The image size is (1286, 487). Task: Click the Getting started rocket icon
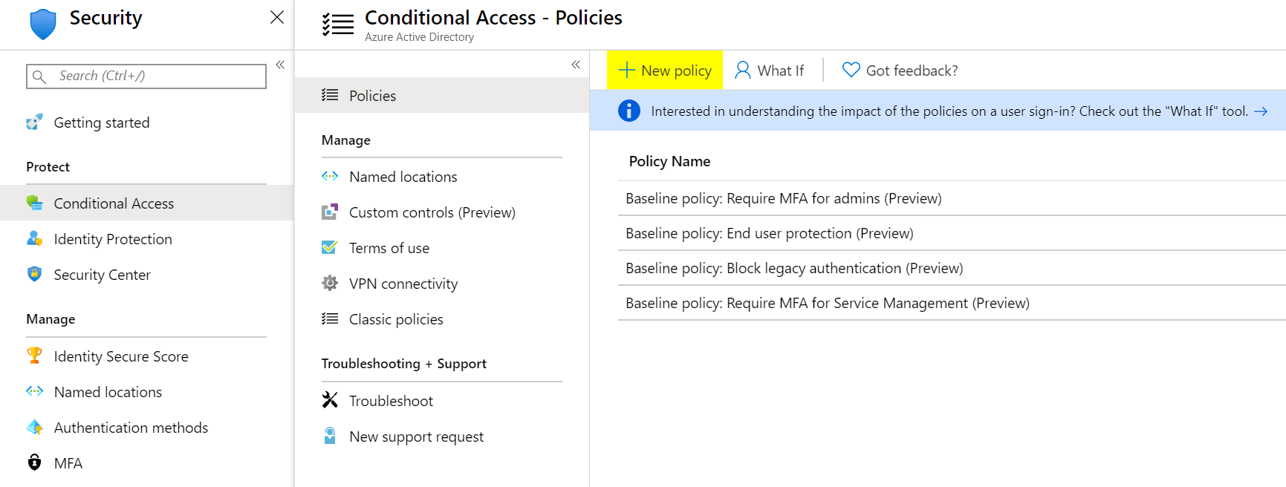tap(34, 122)
